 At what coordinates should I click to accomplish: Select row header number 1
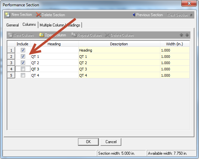coord(11,50)
